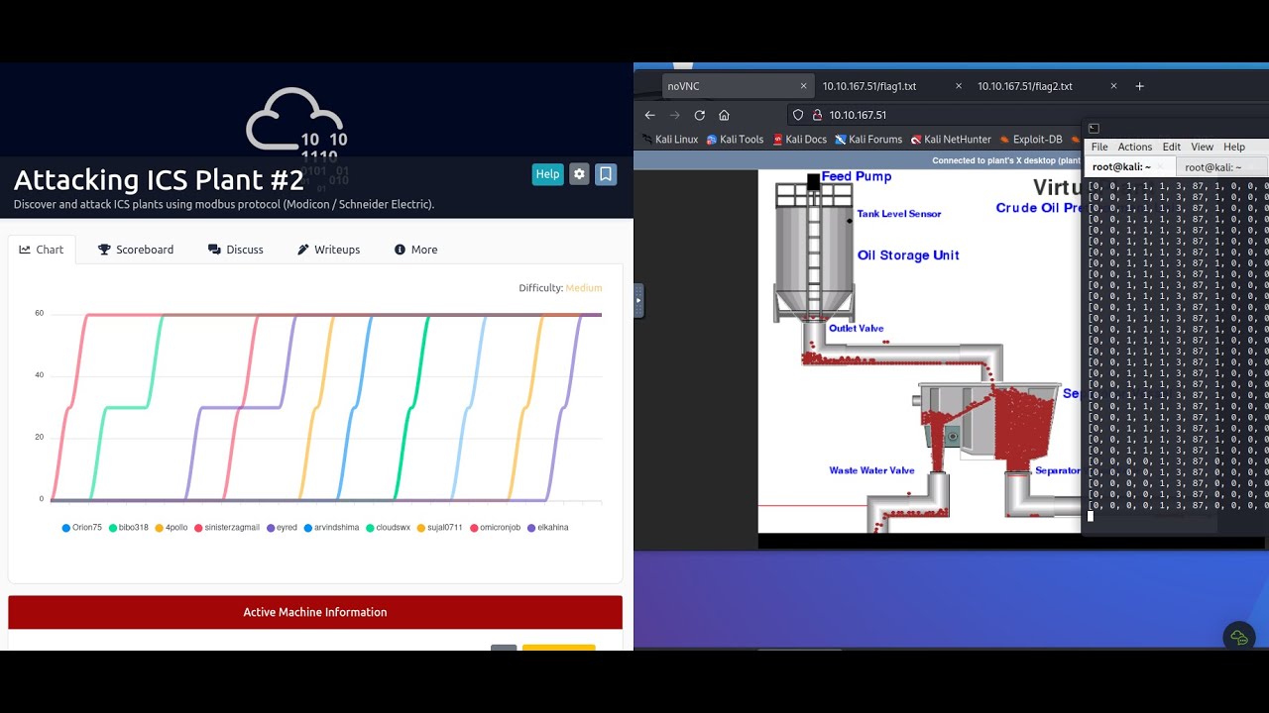Switch to the noVNC tab

point(739,86)
